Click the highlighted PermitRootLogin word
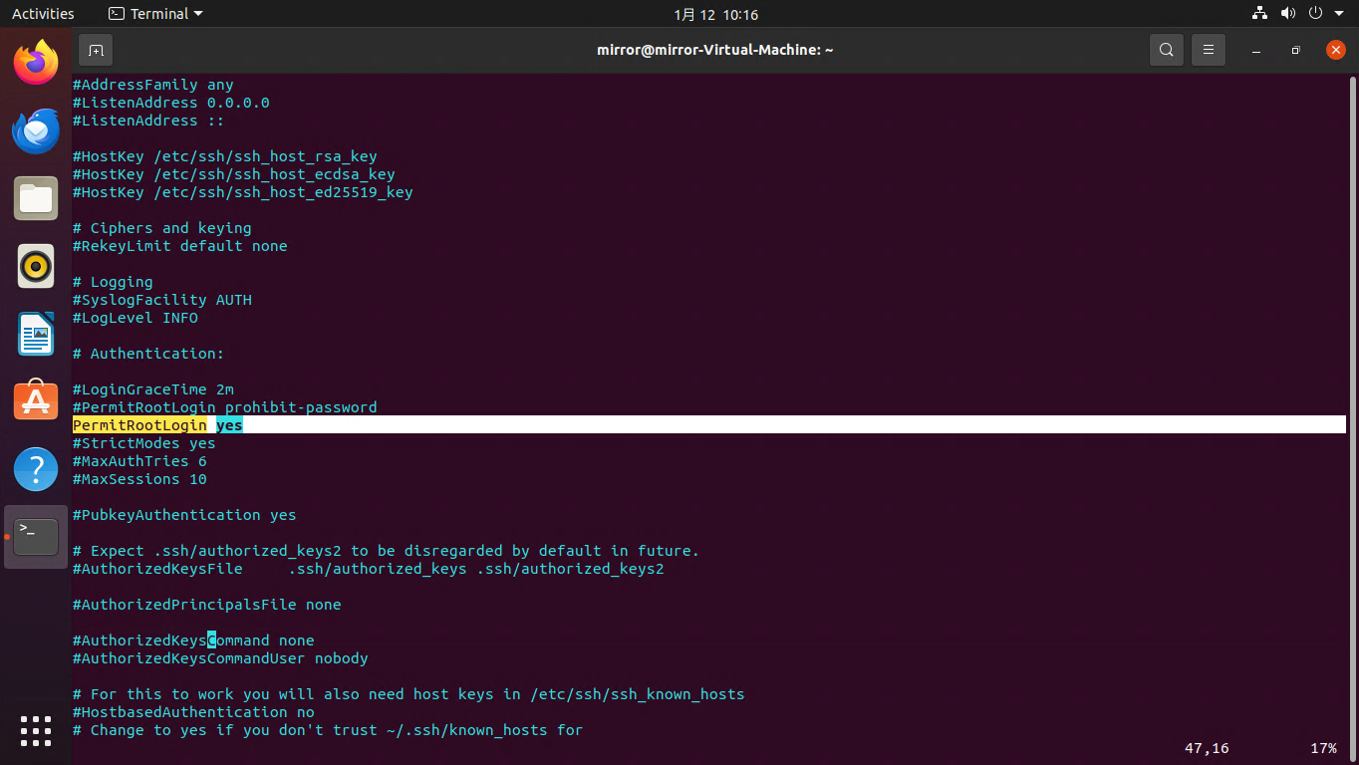Image resolution: width=1359 pixels, height=765 pixels. 139,425
